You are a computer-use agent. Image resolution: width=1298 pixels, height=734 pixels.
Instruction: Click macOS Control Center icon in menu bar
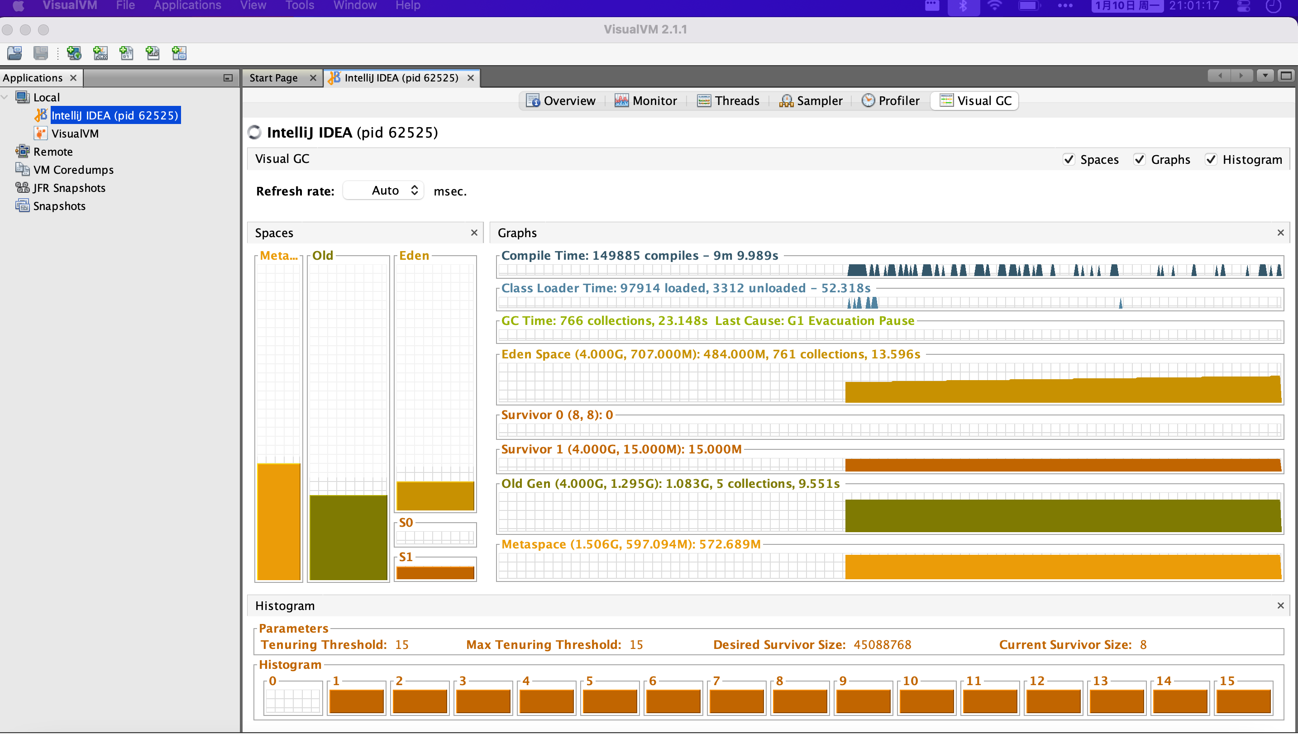[1244, 6]
